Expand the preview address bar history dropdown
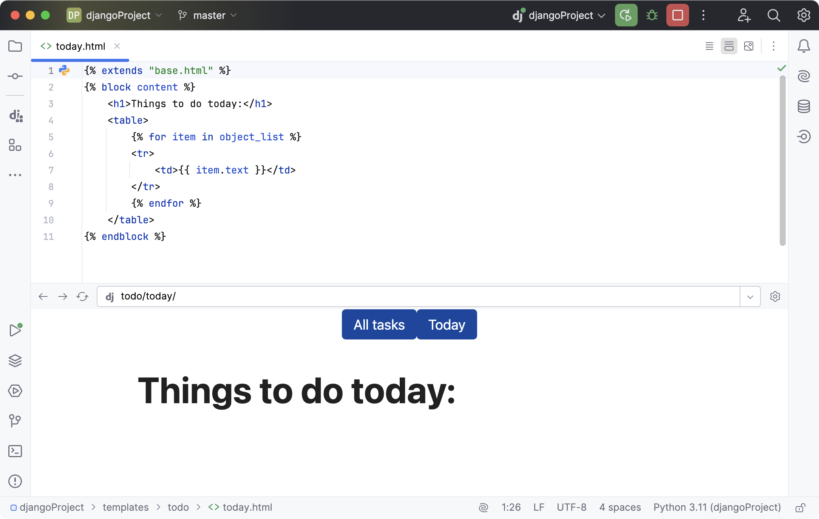This screenshot has width=819, height=519. (x=749, y=296)
